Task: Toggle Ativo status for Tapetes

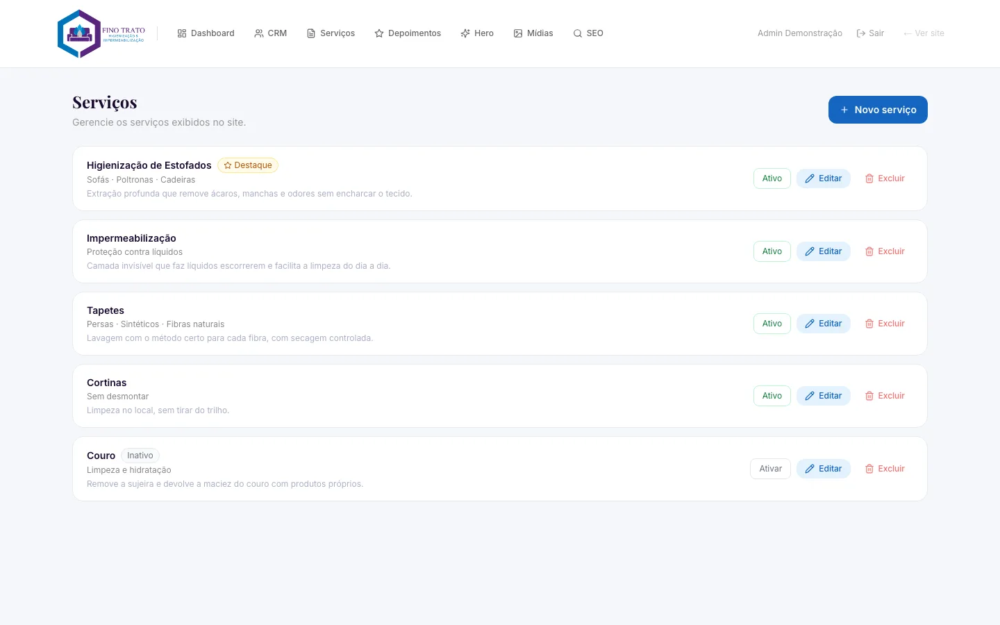Action: (x=772, y=324)
